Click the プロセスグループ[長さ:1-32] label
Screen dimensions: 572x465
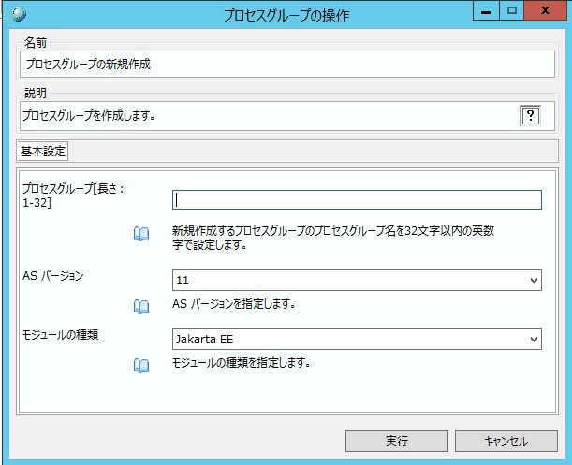(73, 195)
